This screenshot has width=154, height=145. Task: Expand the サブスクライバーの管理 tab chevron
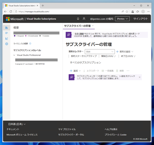tap(93, 26)
